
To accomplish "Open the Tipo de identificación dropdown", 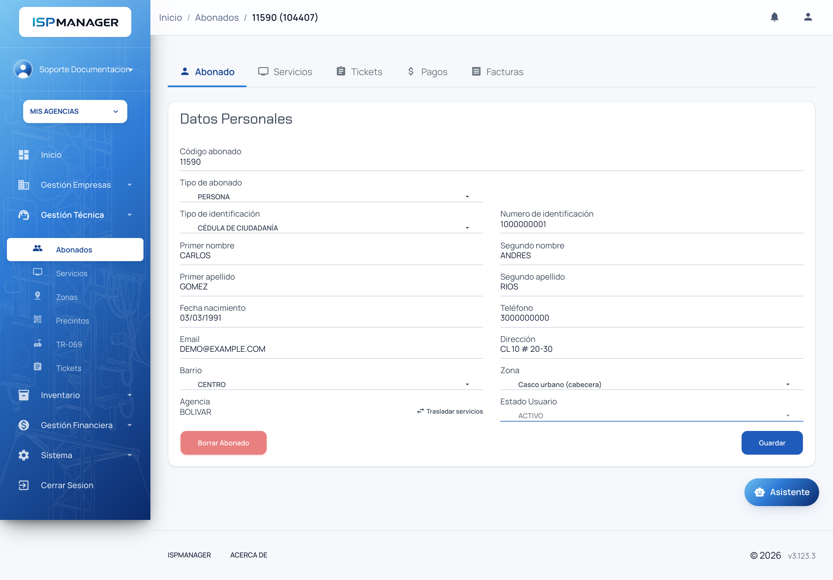I will point(331,228).
